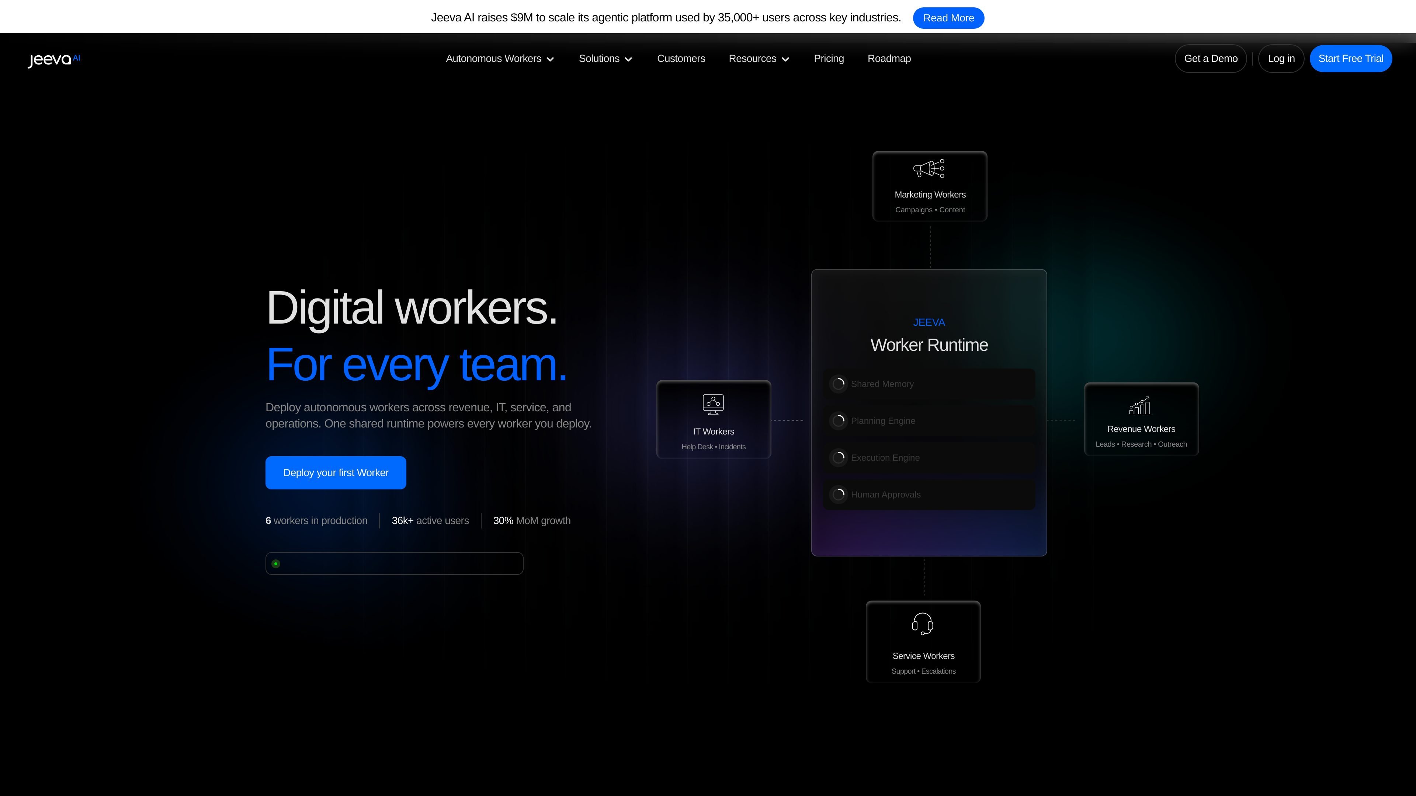Go to the Pricing page

click(829, 59)
